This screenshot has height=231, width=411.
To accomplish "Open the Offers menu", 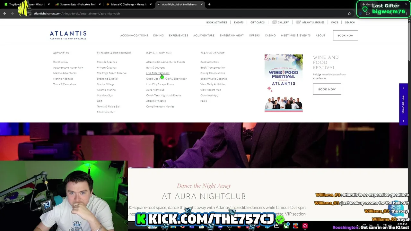I will tap(254, 36).
